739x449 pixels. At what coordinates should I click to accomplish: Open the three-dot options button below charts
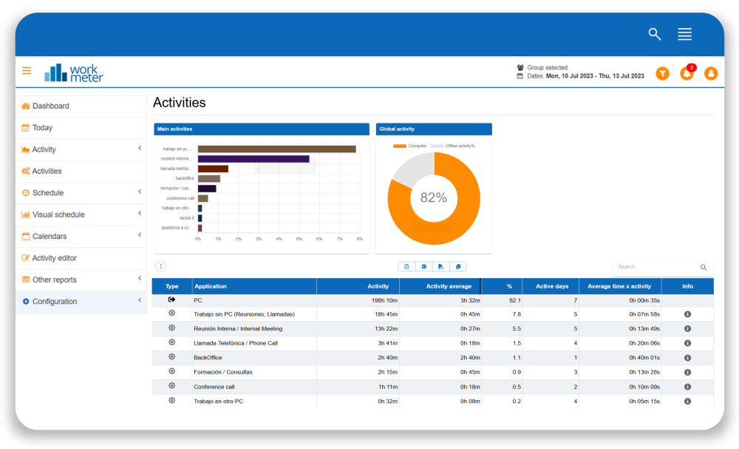(x=160, y=266)
